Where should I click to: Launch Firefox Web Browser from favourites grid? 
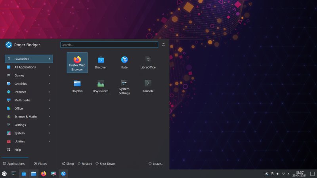click(x=77, y=62)
